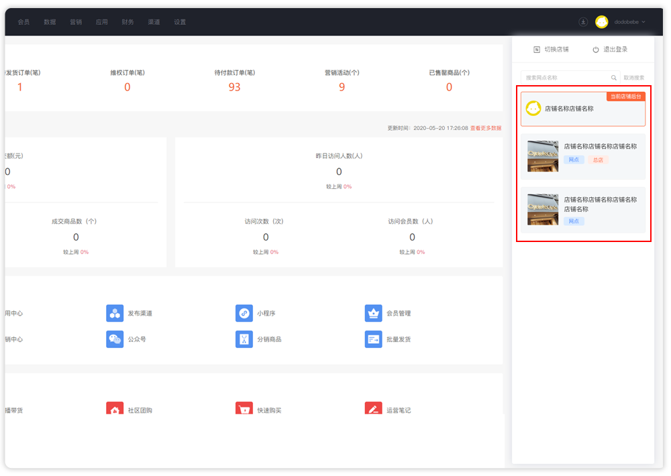
Task: Select the store card tagged 网点 and 总店
Action: (x=583, y=156)
